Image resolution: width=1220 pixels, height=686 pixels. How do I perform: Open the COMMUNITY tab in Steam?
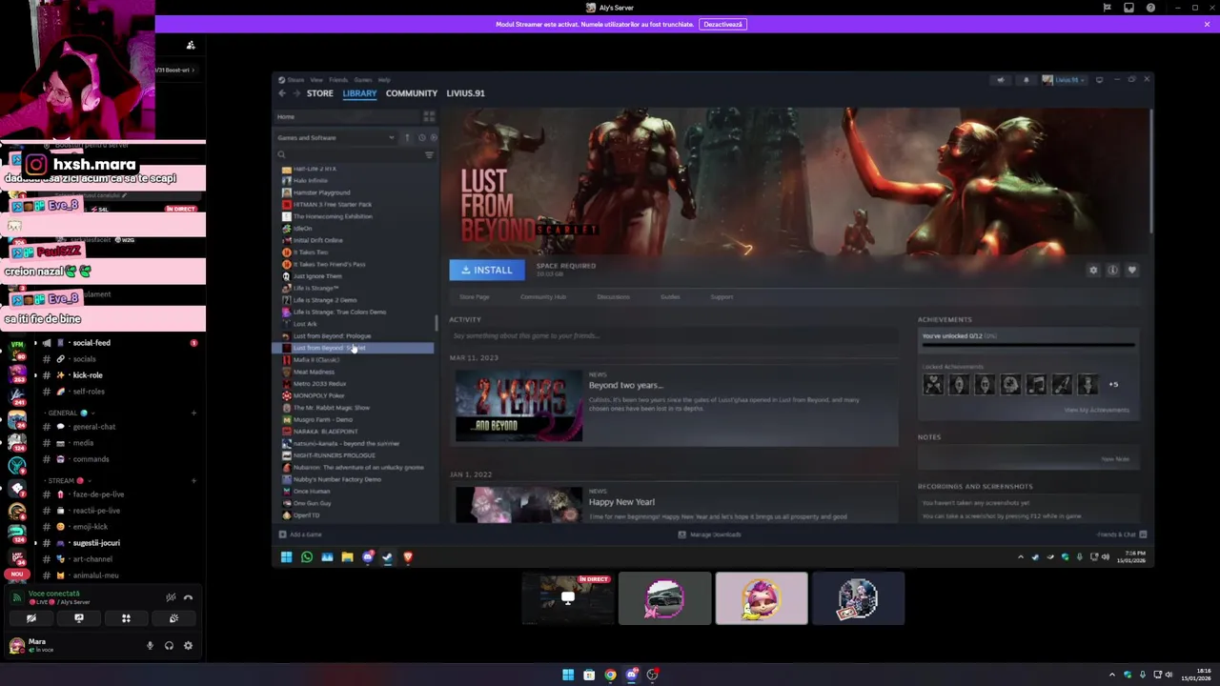coord(411,93)
